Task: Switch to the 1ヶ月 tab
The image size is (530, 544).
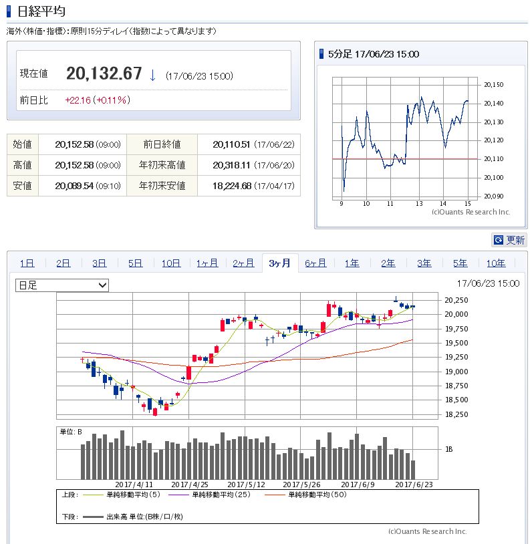Action: pos(207,263)
